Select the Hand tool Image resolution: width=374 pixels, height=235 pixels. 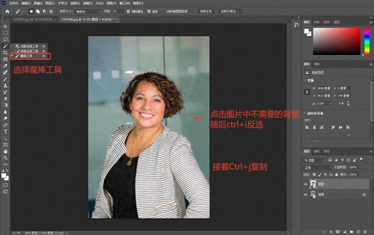coord(5,151)
